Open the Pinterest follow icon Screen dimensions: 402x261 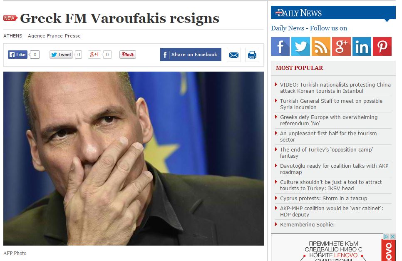[382, 46]
